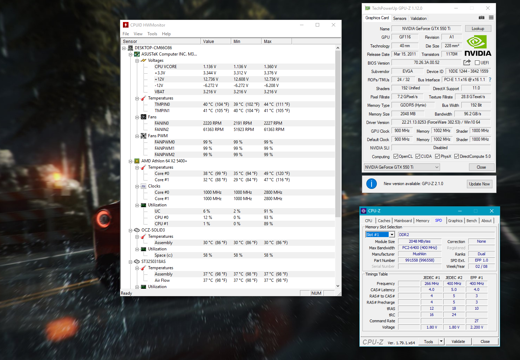
Task: Switch to the GPU-Z Sensors tab
Action: [x=400, y=19]
